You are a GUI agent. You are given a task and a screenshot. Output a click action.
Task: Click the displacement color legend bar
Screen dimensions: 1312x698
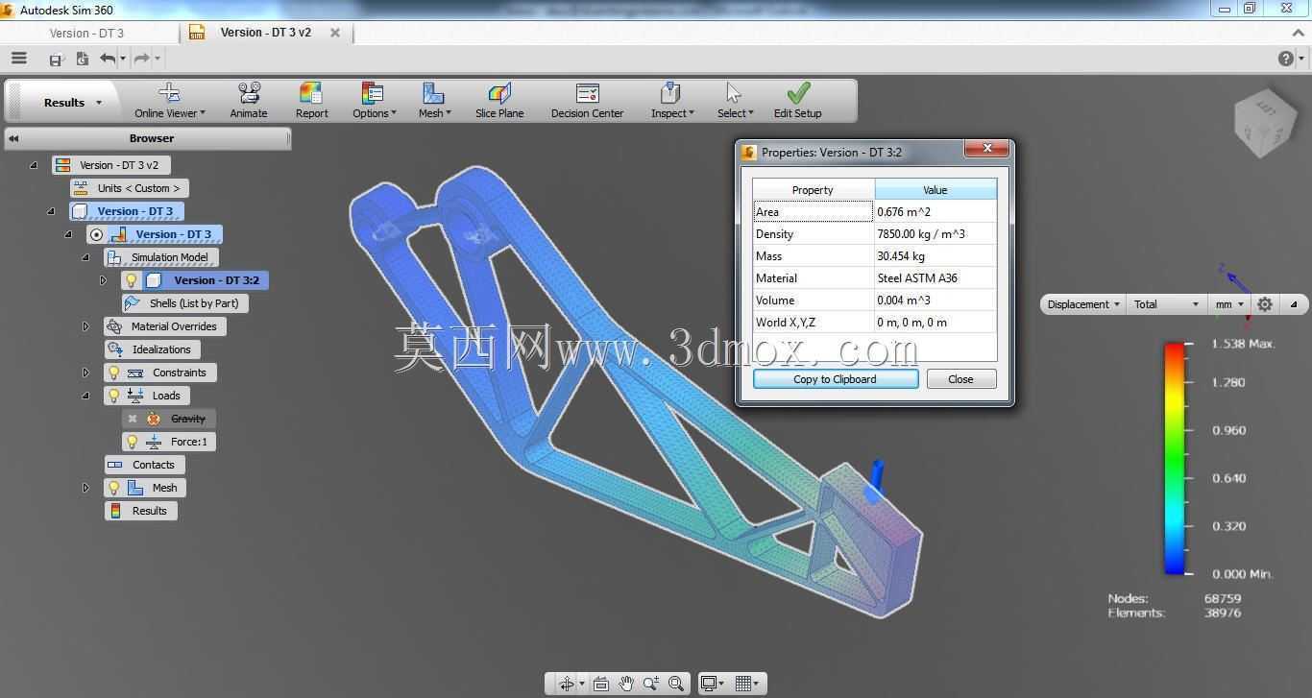click(x=1174, y=459)
